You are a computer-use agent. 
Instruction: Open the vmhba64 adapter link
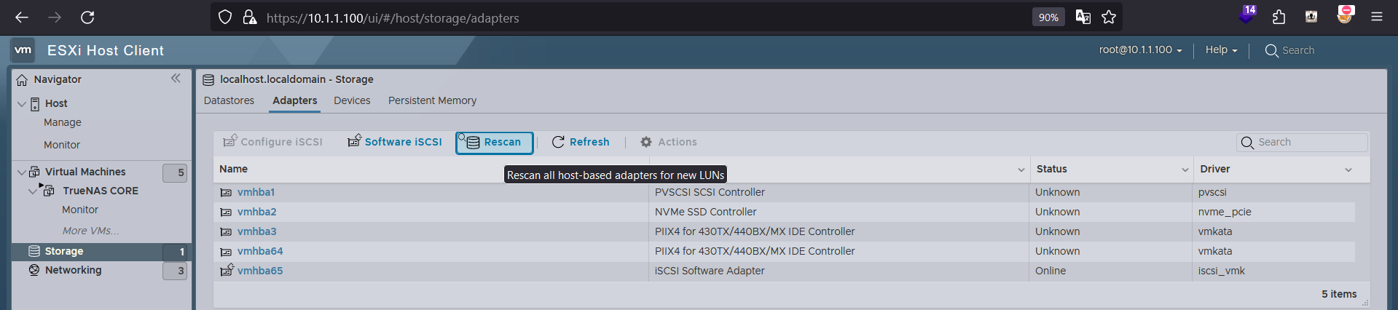pos(260,251)
